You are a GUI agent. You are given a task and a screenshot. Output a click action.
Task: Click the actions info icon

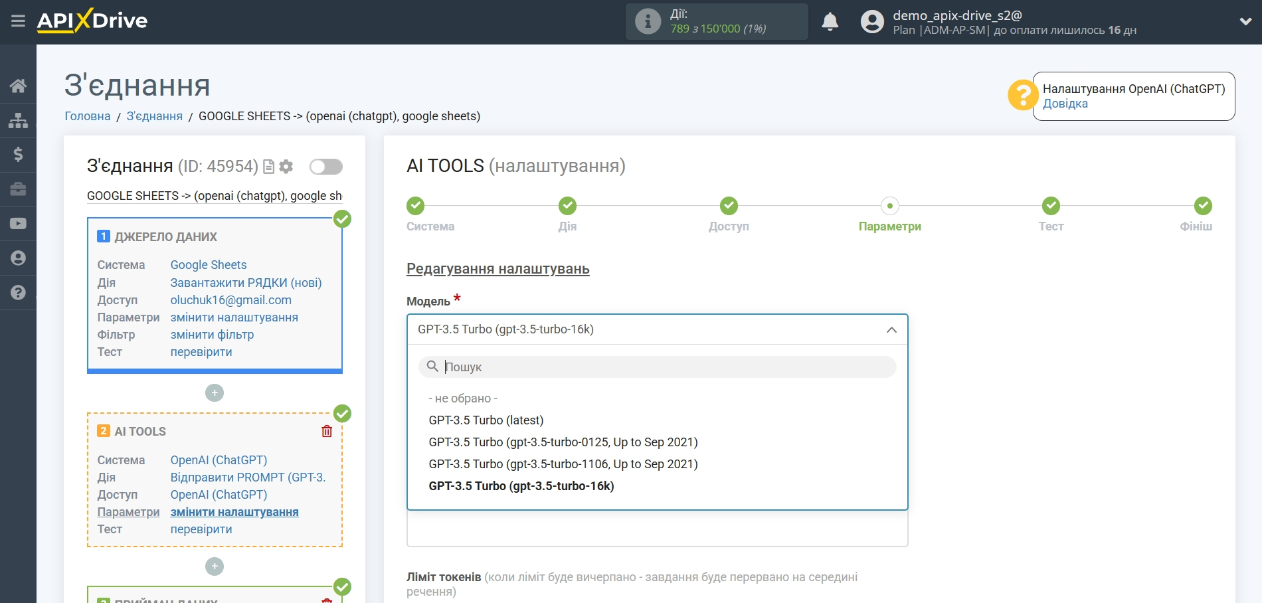[648, 21]
